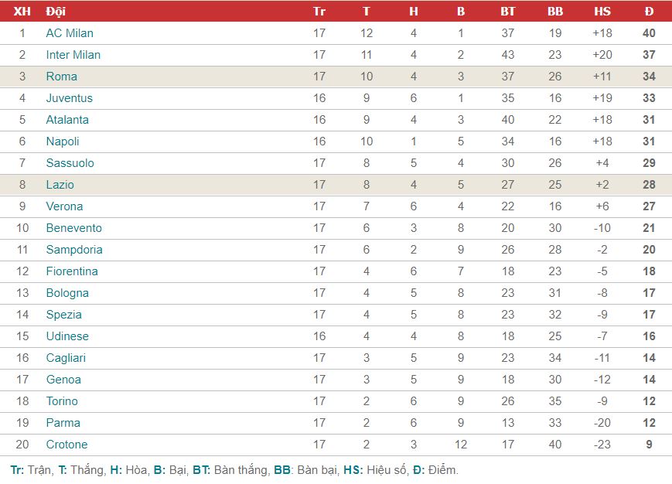Open the Benevento team link

point(73,228)
